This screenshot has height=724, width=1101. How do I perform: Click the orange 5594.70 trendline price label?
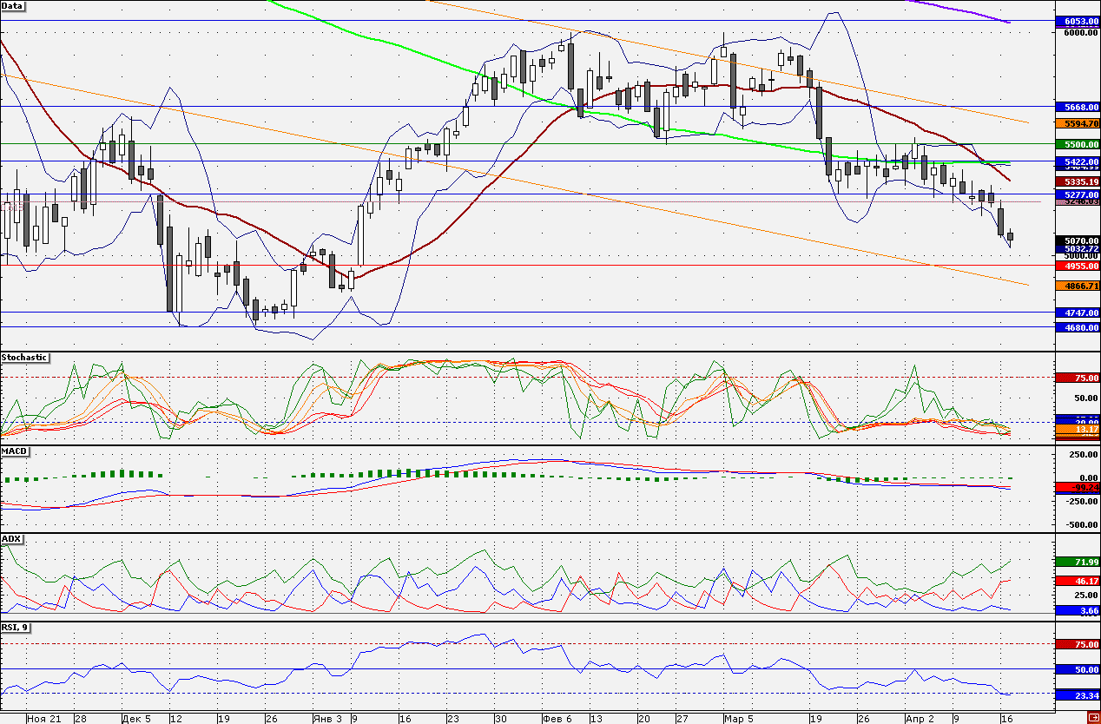[1077, 123]
